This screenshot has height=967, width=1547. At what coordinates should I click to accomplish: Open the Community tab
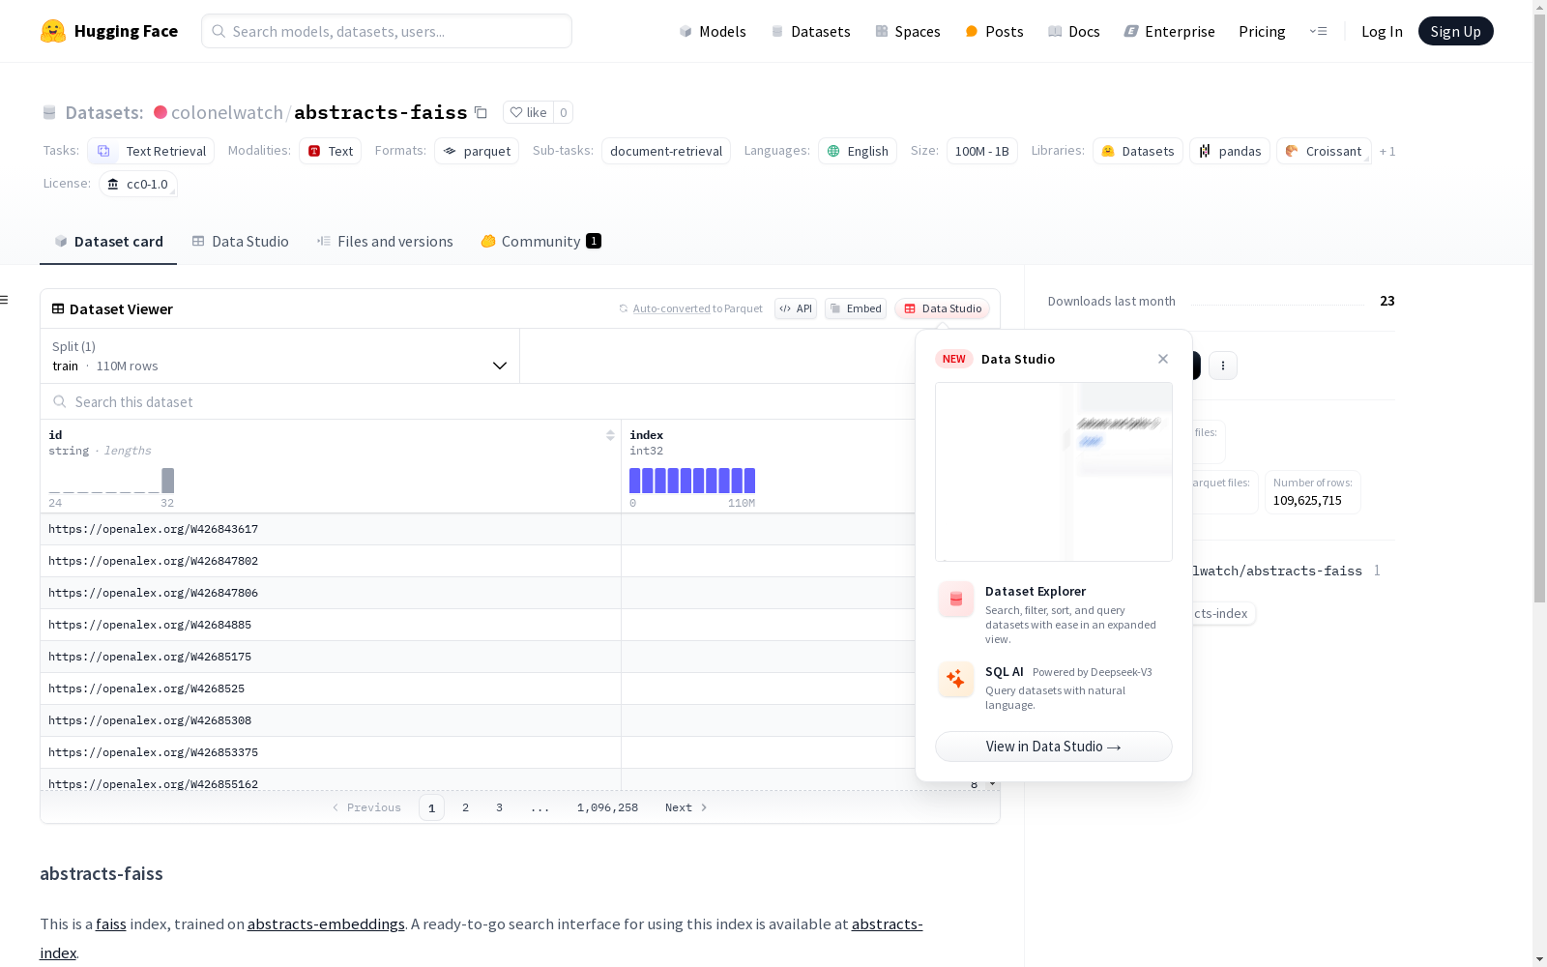pos(540,242)
